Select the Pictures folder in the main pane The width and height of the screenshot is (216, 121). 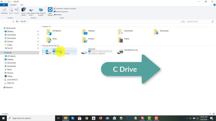88,40
